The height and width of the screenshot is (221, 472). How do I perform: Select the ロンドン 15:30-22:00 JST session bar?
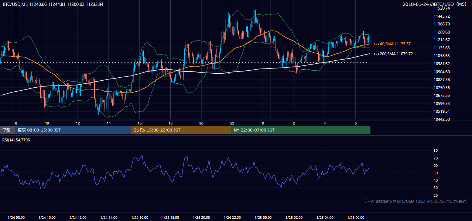181,130
